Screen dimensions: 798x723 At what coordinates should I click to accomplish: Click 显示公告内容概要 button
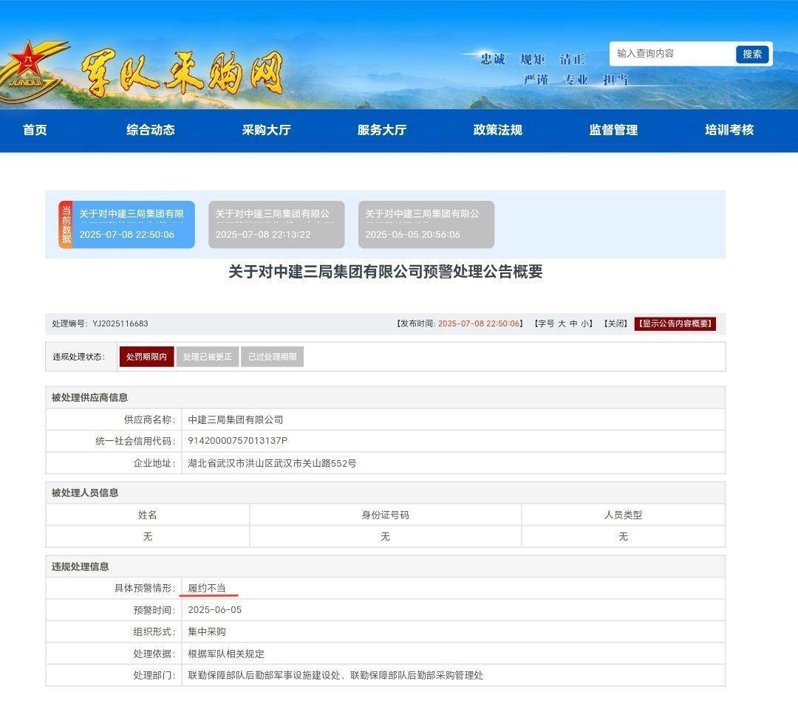click(x=675, y=323)
